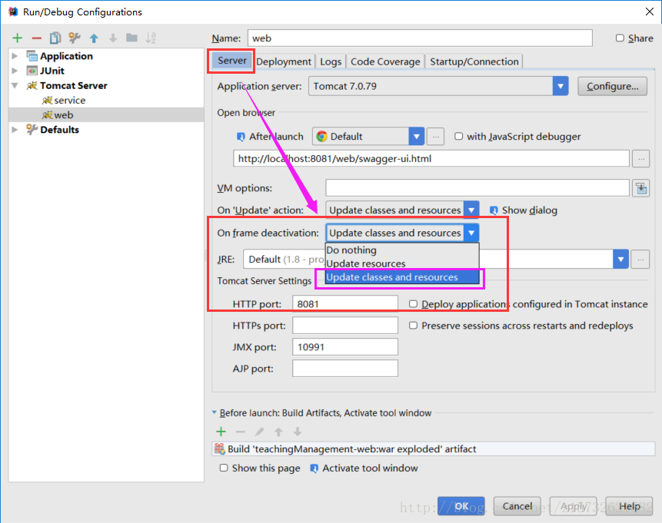Collapse the Tomcat Server tree node
Viewport: 662px width, 523px height.
pyautogui.click(x=15, y=85)
